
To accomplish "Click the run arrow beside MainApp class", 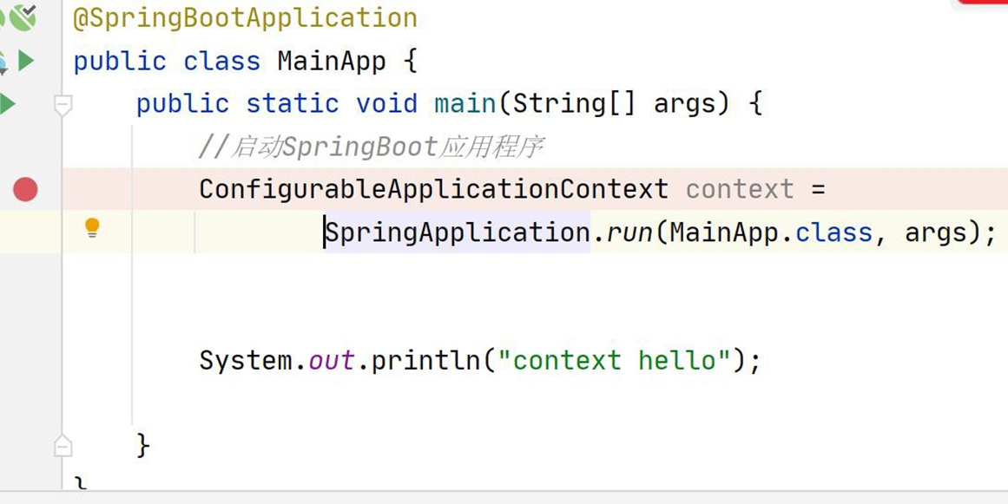I will 26,61.
